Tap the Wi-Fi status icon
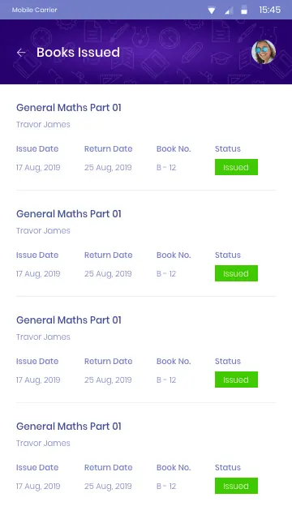This screenshot has width=292, height=519. pos(212,11)
